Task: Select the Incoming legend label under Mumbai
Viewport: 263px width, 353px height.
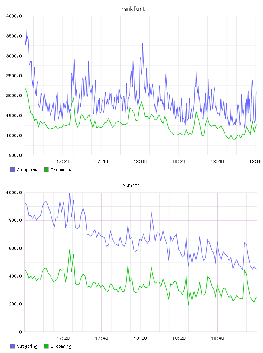Action: click(61, 347)
